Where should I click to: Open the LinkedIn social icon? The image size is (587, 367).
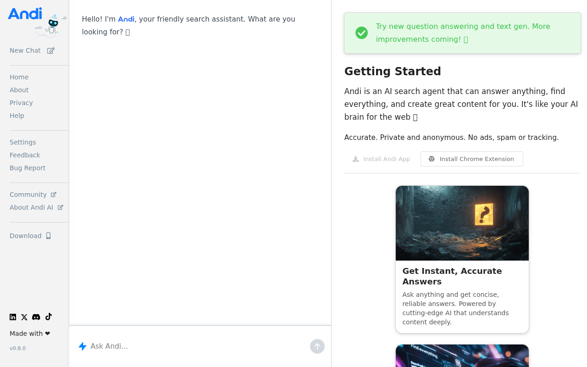[13, 317]
